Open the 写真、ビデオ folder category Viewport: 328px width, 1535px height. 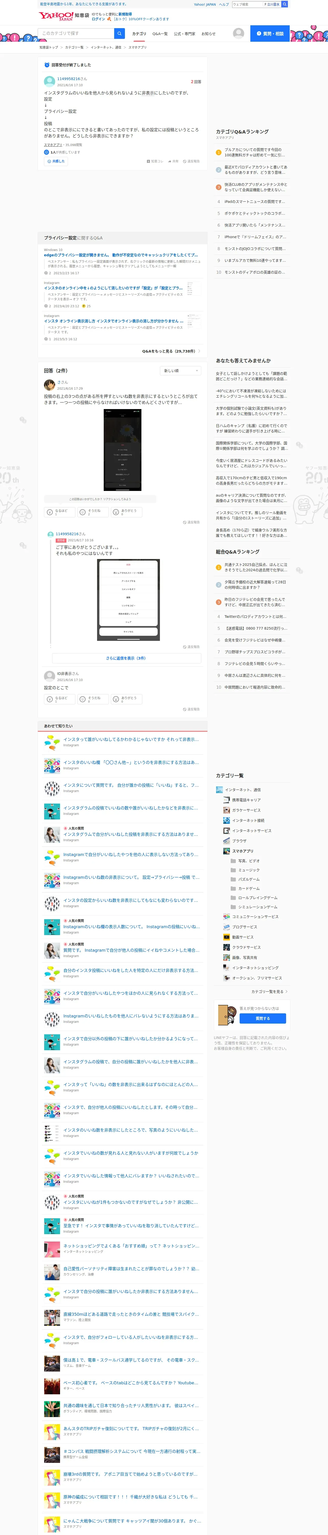tap(245, 861)
